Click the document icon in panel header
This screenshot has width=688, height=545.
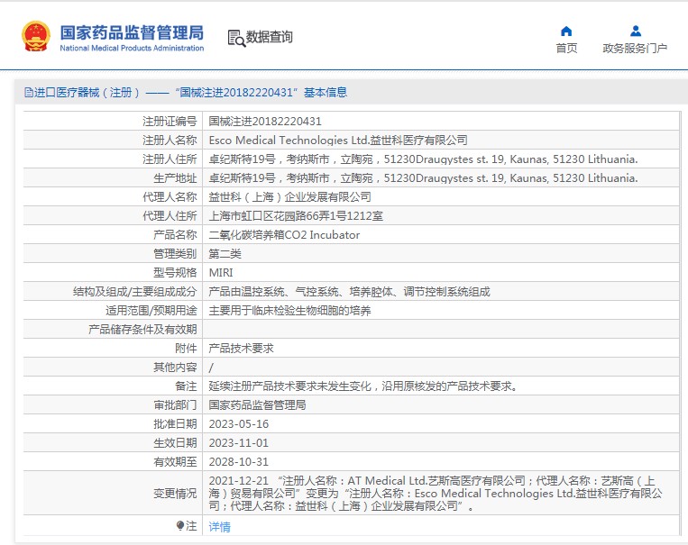(28, 93)
